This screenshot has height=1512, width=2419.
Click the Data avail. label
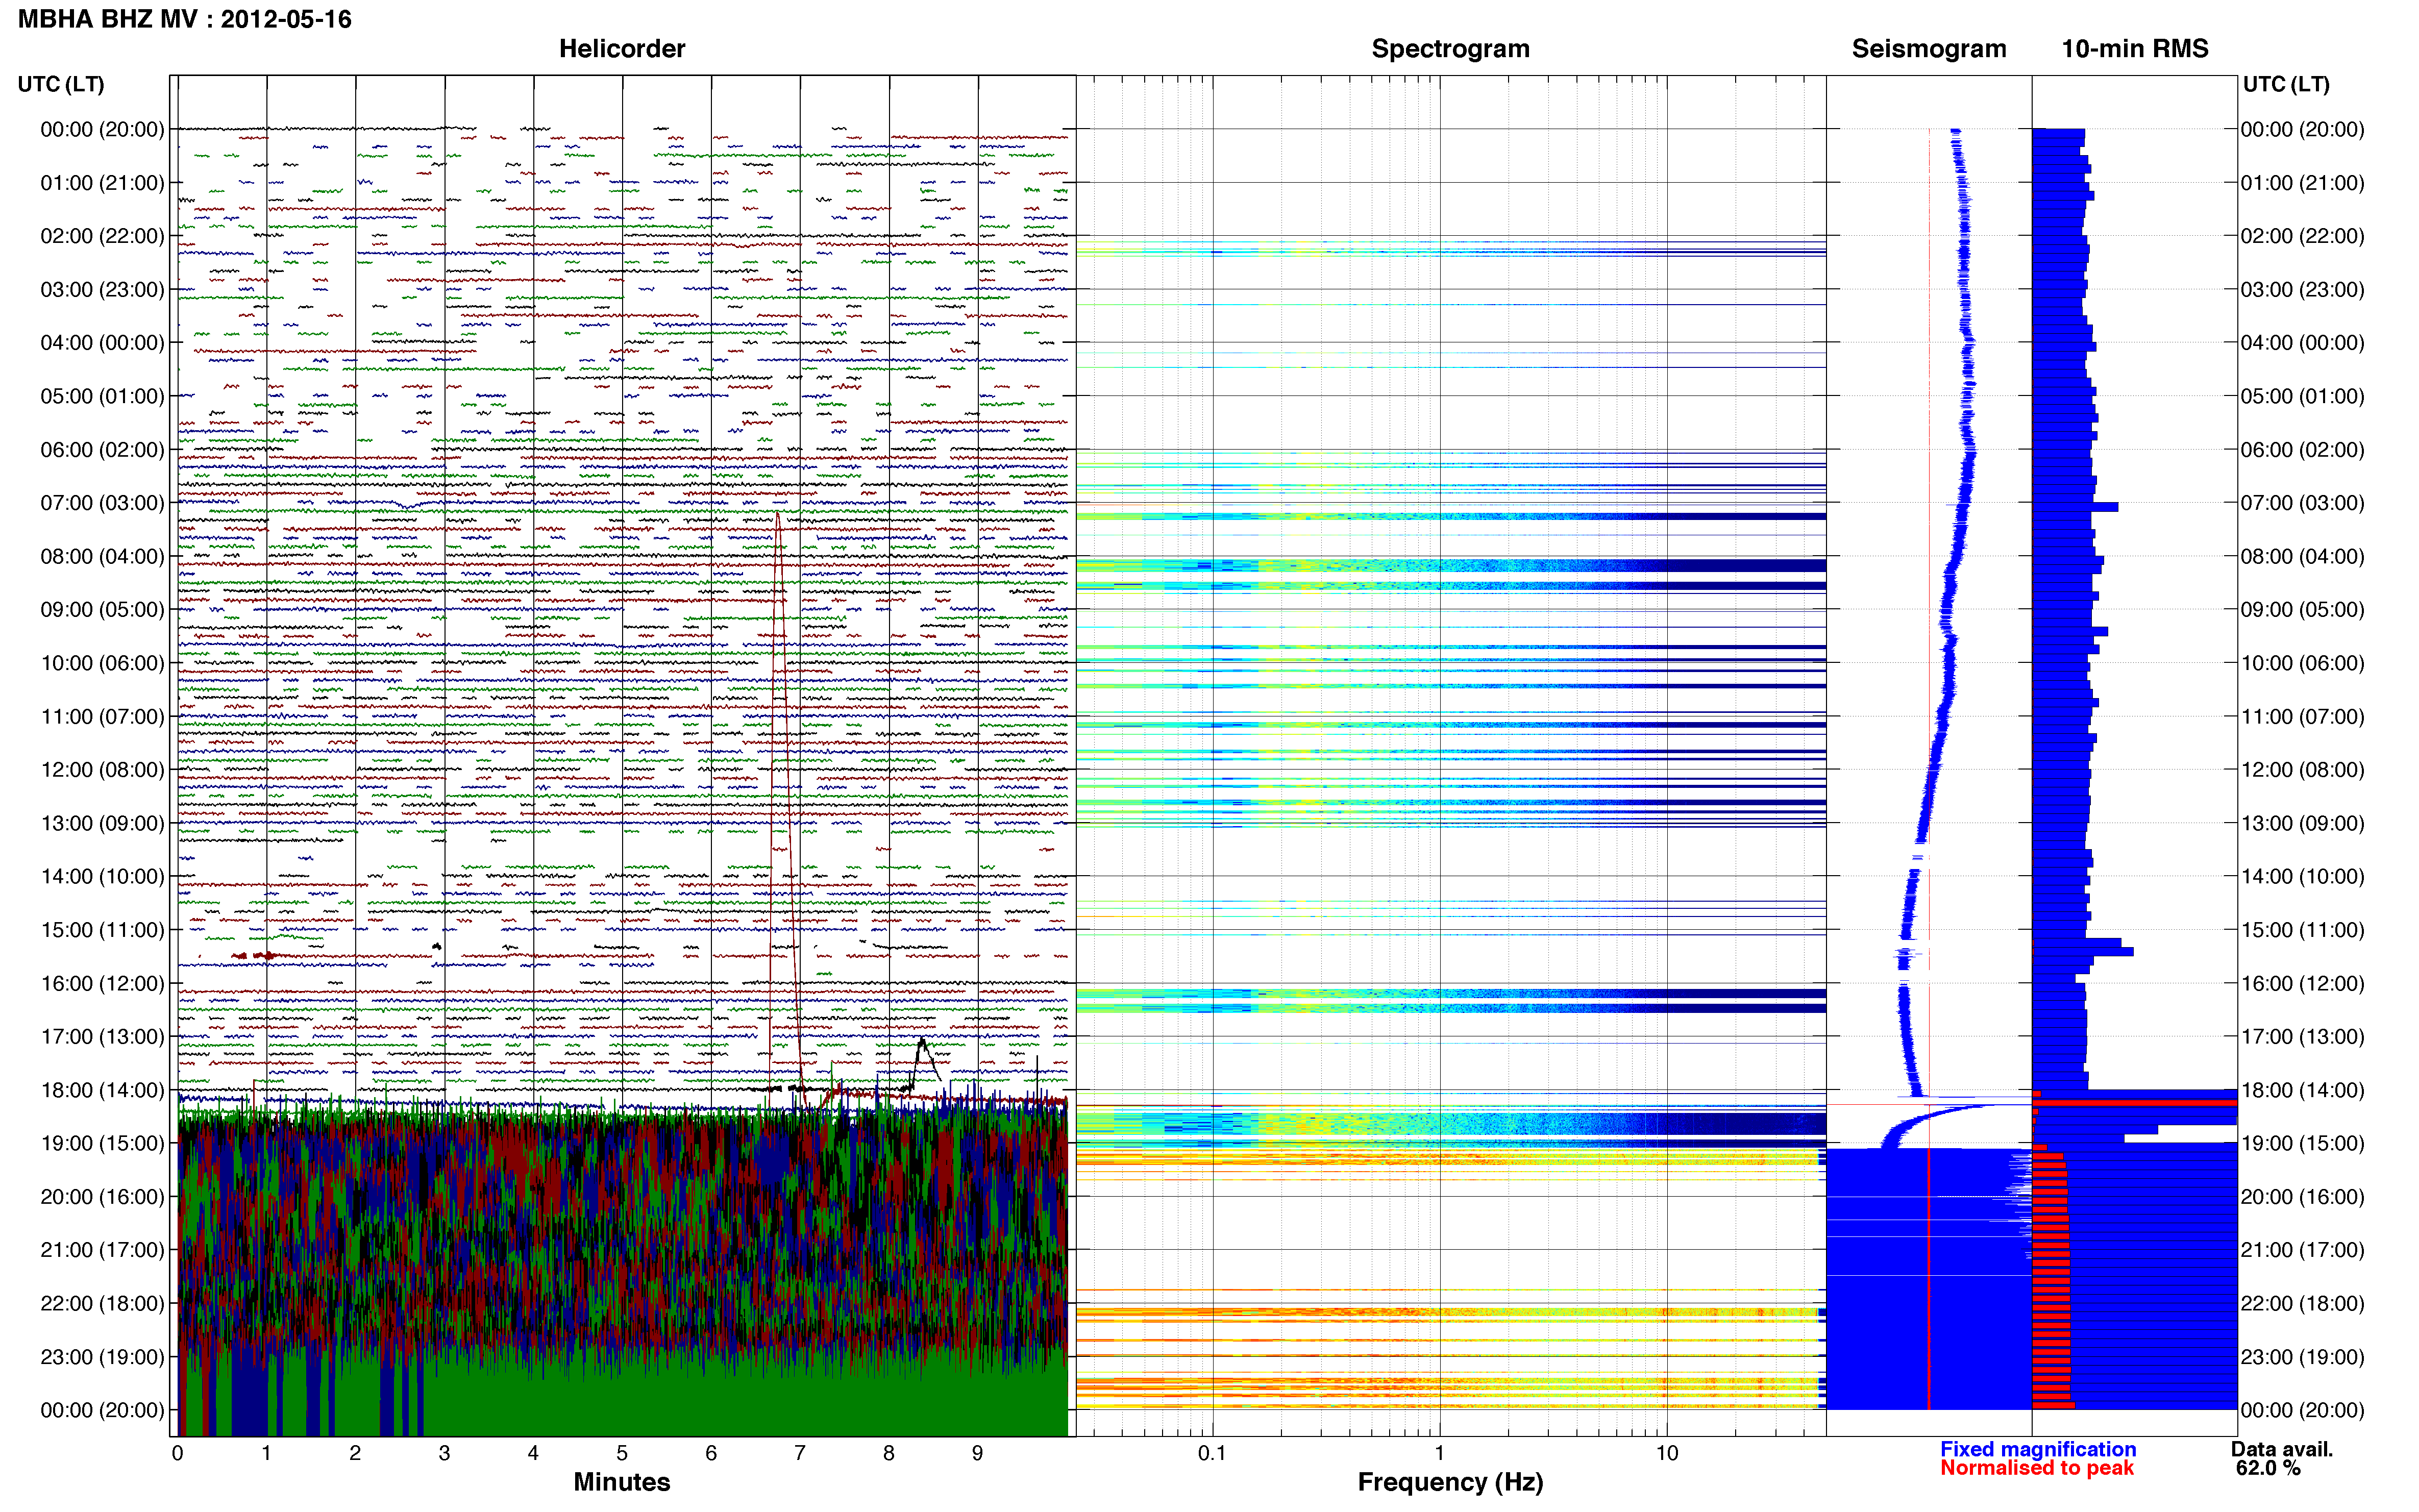[x=2282, y=1449]
